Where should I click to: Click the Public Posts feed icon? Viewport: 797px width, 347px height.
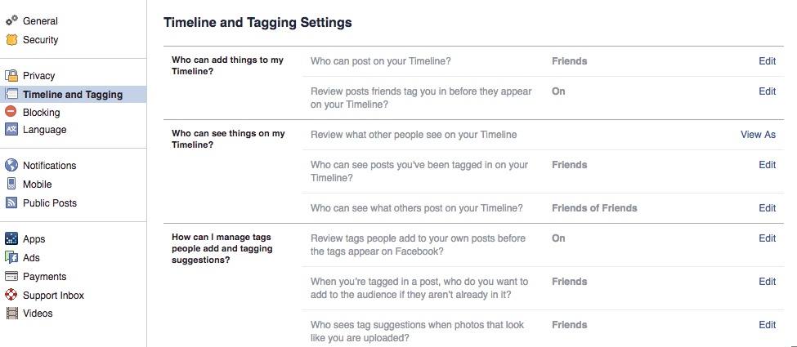click(x=11, y=202)
